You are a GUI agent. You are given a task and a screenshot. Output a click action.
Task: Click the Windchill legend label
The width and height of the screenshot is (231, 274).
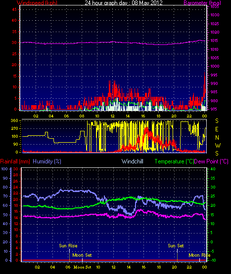point(133,161)
